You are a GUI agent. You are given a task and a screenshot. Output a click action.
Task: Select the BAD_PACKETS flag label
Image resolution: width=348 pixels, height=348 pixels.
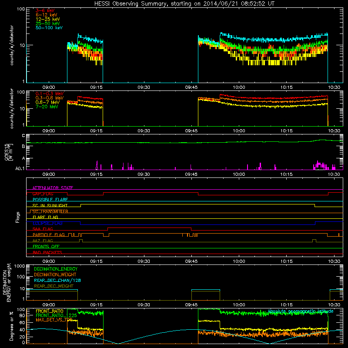pos(47,252)
